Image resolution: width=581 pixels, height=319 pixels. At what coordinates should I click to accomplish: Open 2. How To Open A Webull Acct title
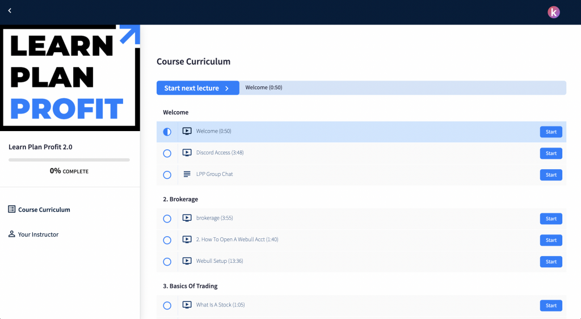(x=237, y=240)
